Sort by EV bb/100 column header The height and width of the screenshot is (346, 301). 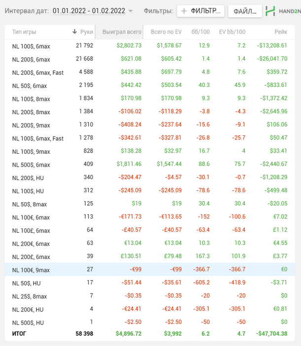click(x=232, y=32)
